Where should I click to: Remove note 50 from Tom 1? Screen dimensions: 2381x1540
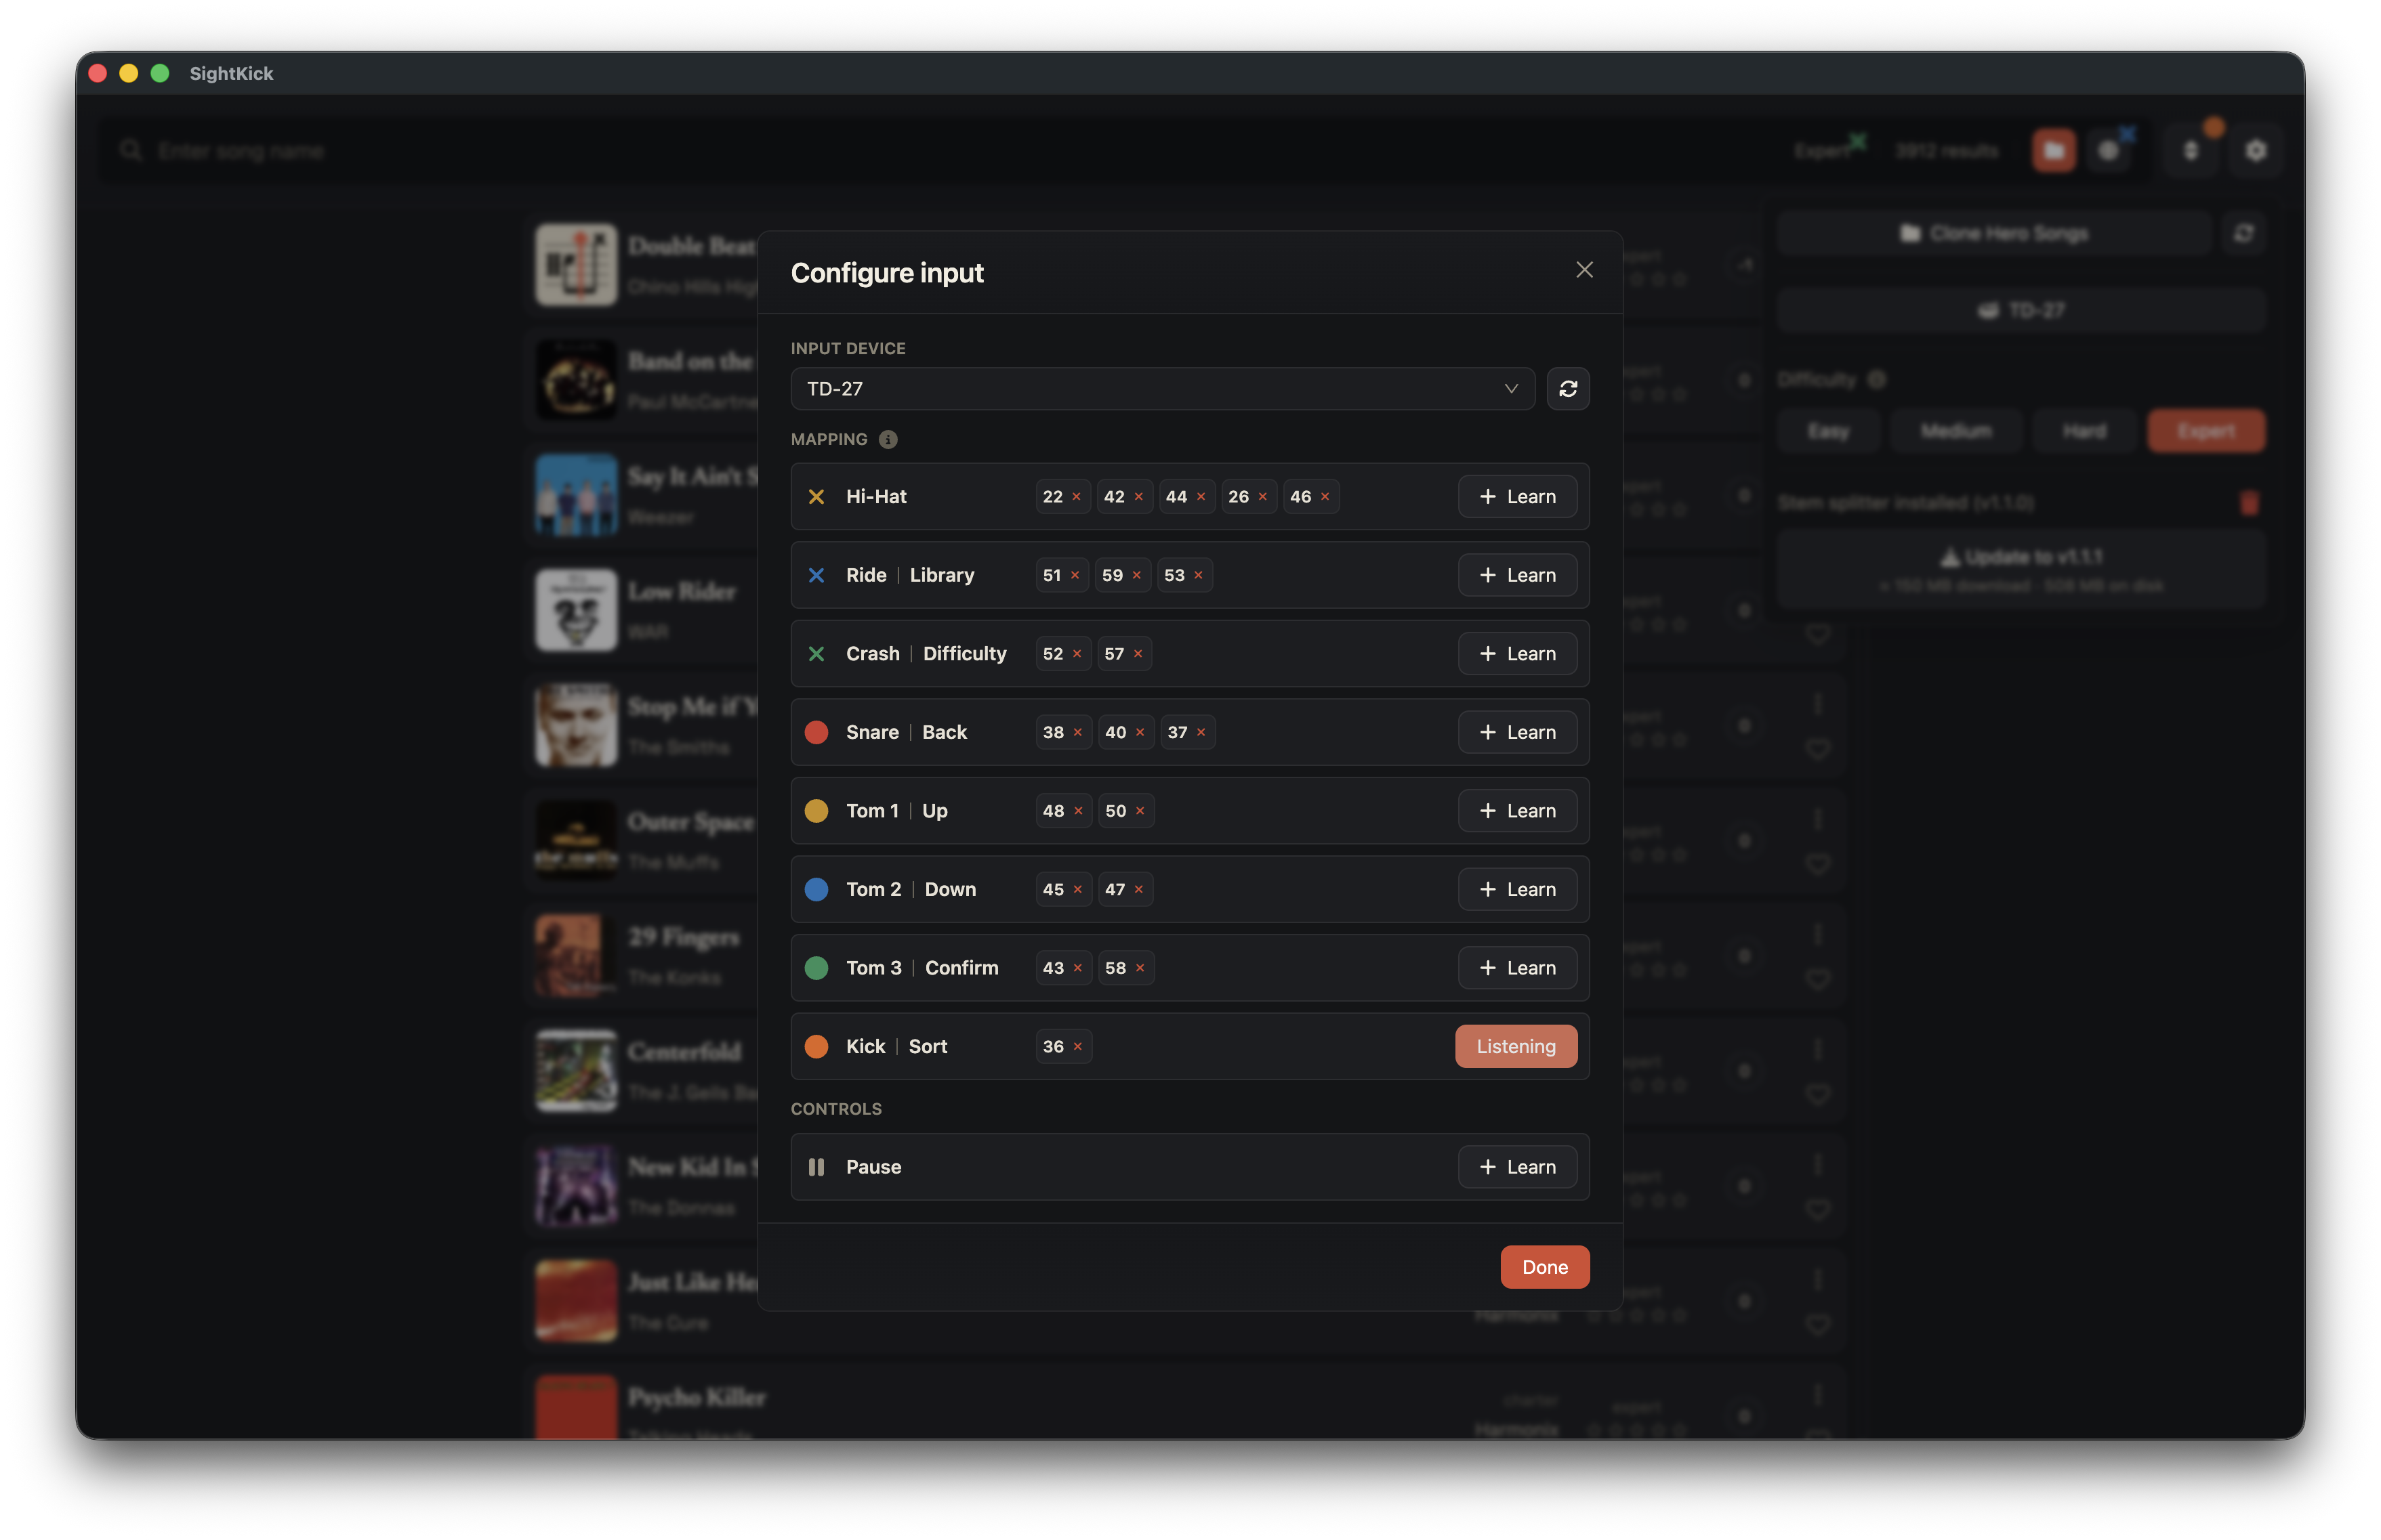(x=1140, y=811)
